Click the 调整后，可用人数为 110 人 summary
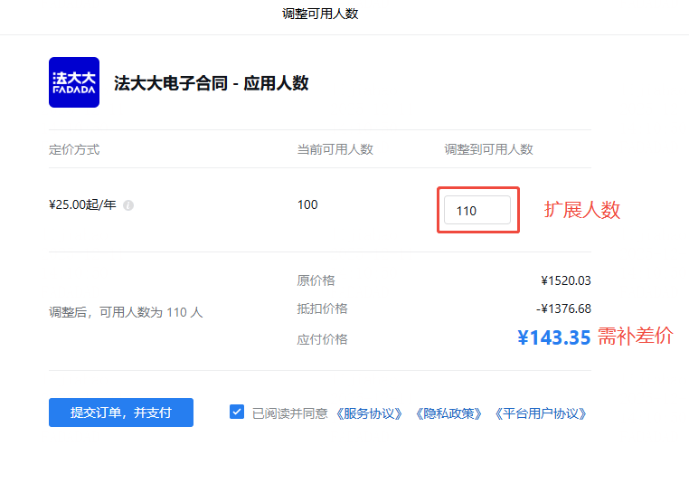The image size is (689, 484). [126, 312]
